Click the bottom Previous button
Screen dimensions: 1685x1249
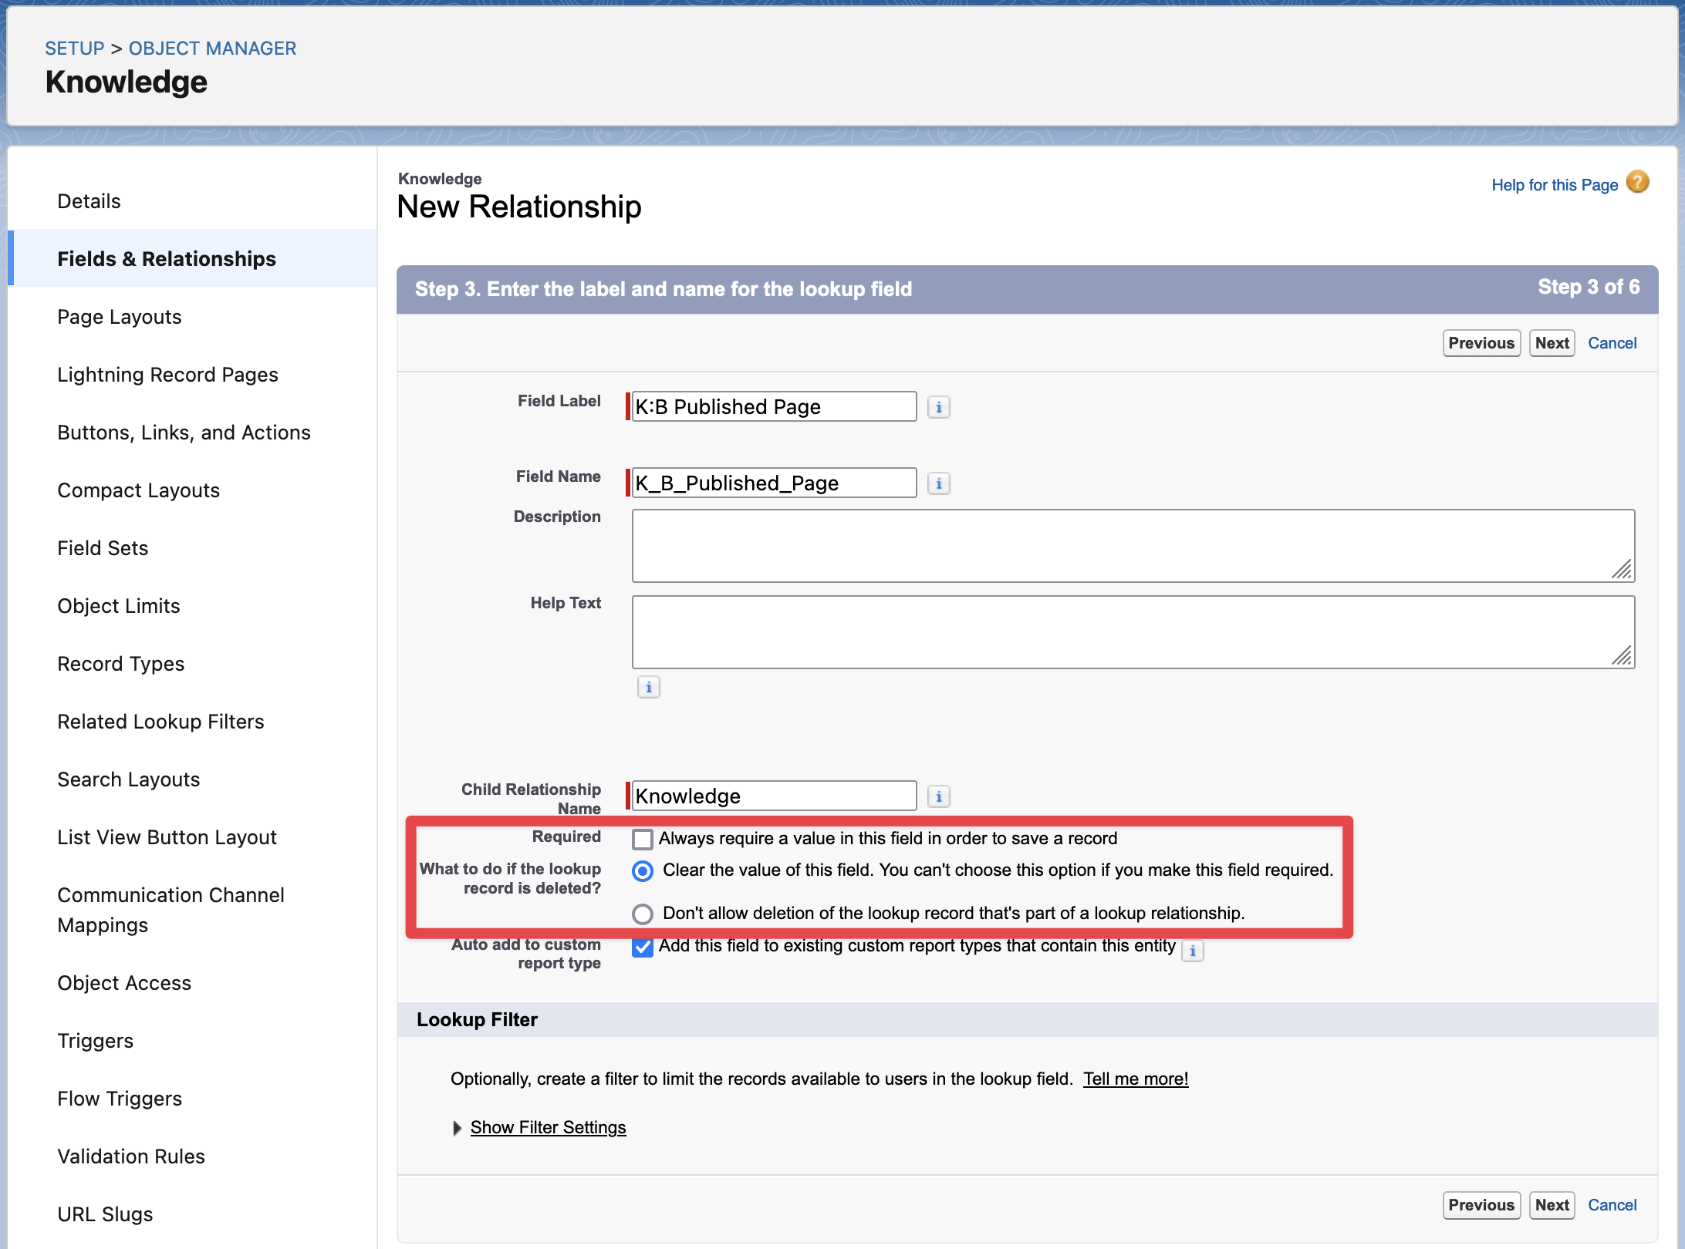point(1481,1205)
